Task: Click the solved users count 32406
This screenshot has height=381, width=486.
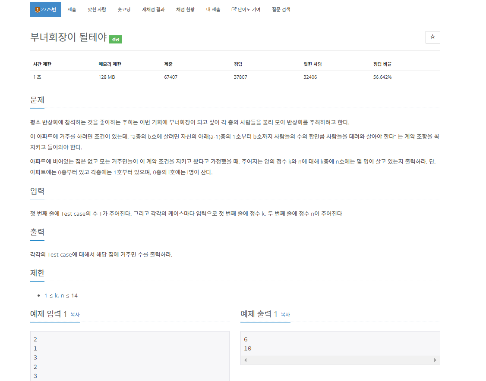Action: pyautogui.click(x=310, y=77)
